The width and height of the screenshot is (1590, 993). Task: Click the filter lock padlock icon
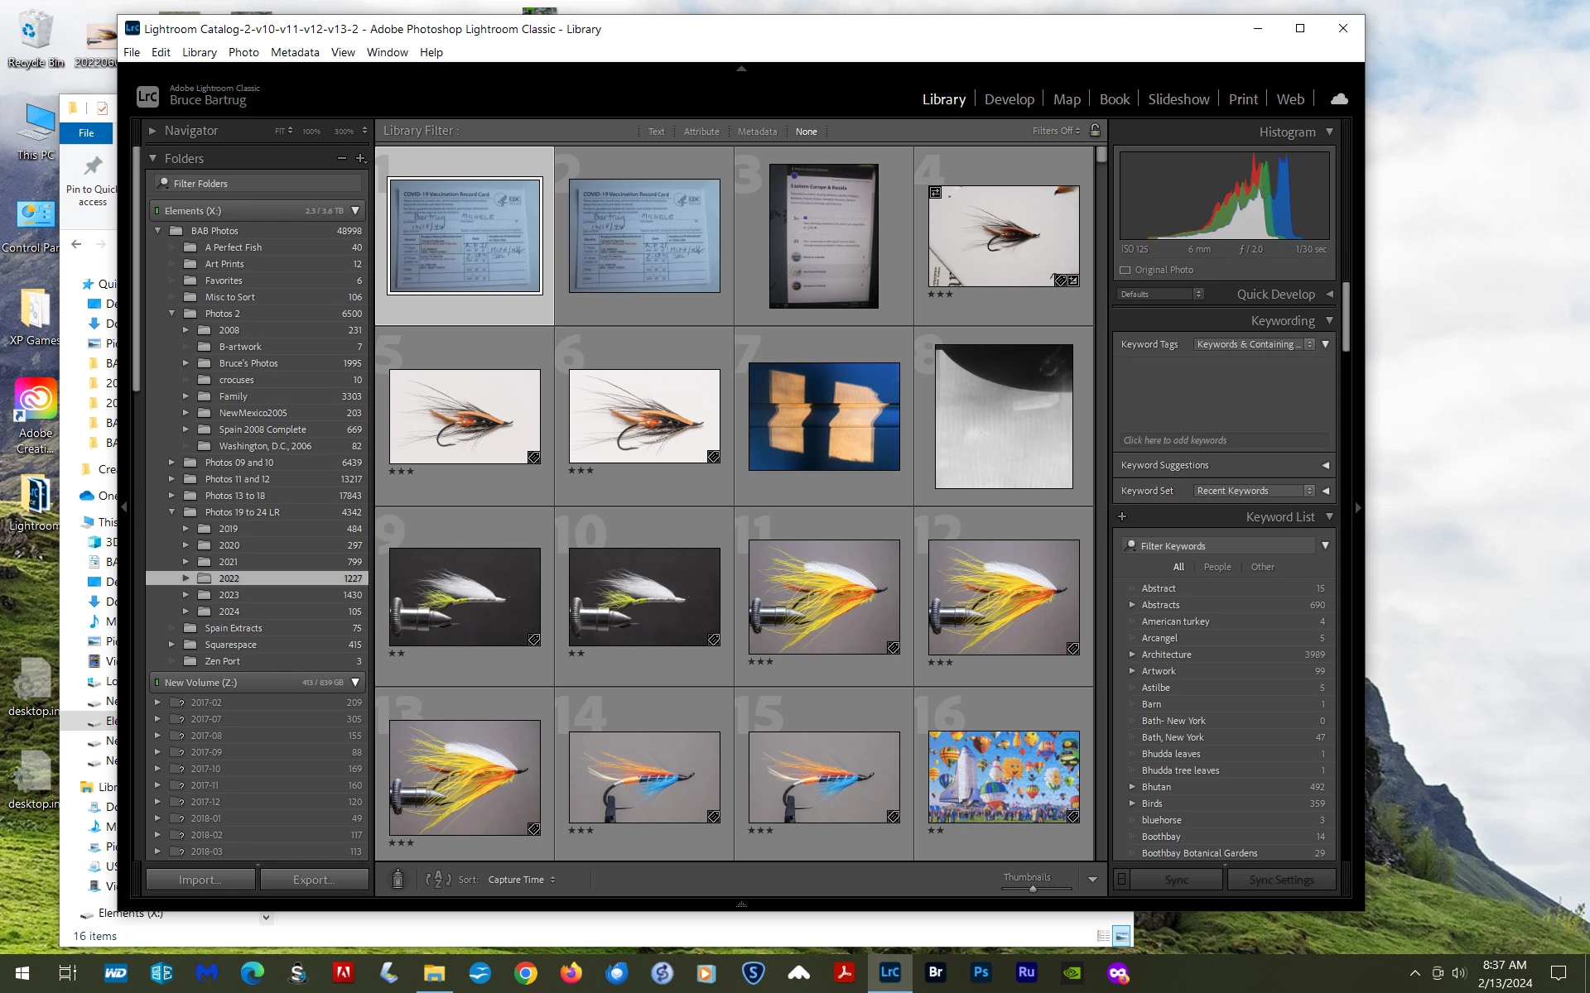[x=1095, y=131]
